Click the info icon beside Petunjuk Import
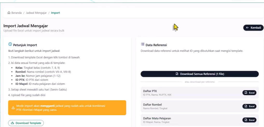Screen dimensions: 264x127 pos(10,44)
